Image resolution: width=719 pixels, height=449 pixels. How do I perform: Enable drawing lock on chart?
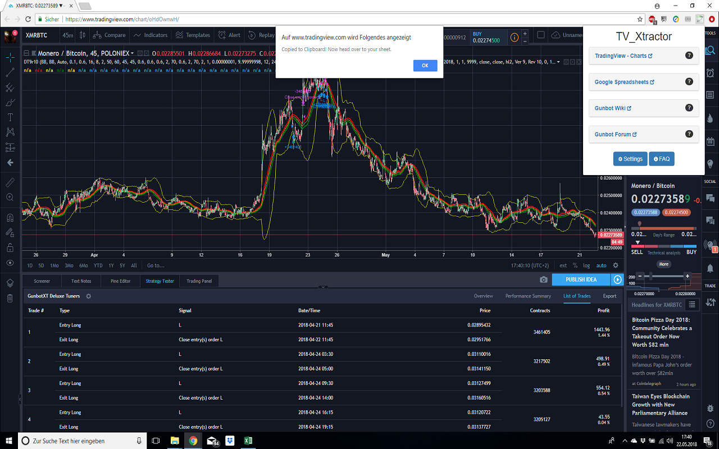pos(10,247)
